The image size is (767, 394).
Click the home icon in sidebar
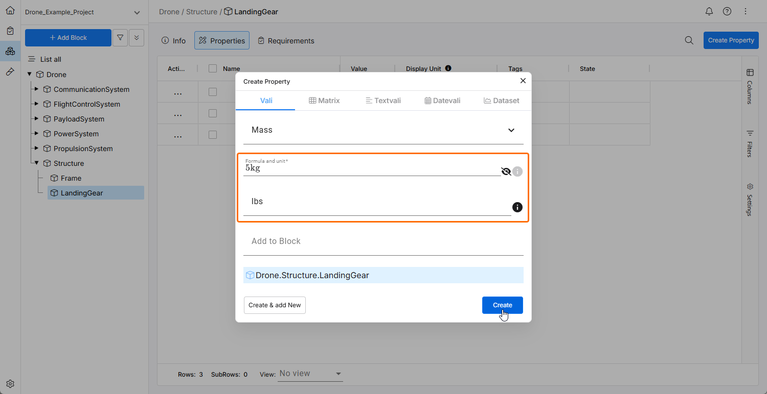[10, 10]
